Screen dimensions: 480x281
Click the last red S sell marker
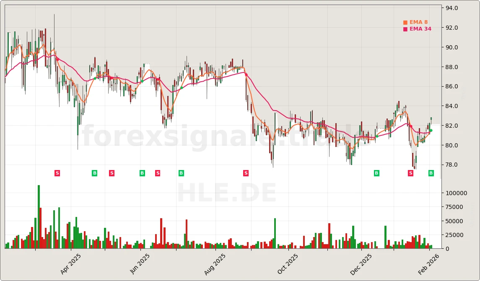(x=410, y=173)
